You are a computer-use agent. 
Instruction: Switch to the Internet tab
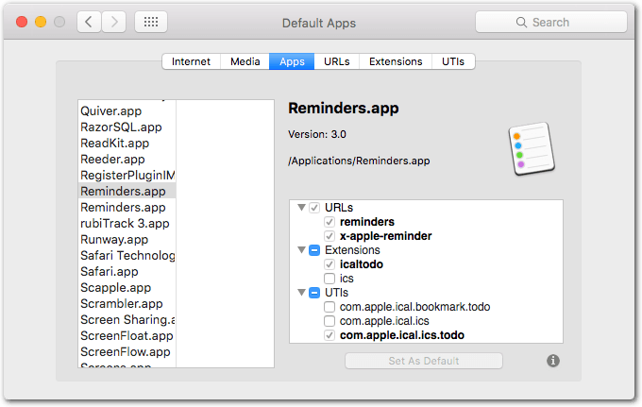[191, 61]
